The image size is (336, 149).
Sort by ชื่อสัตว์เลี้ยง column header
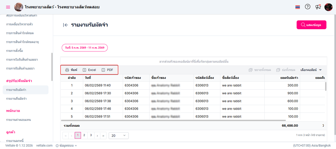point(243,78)
